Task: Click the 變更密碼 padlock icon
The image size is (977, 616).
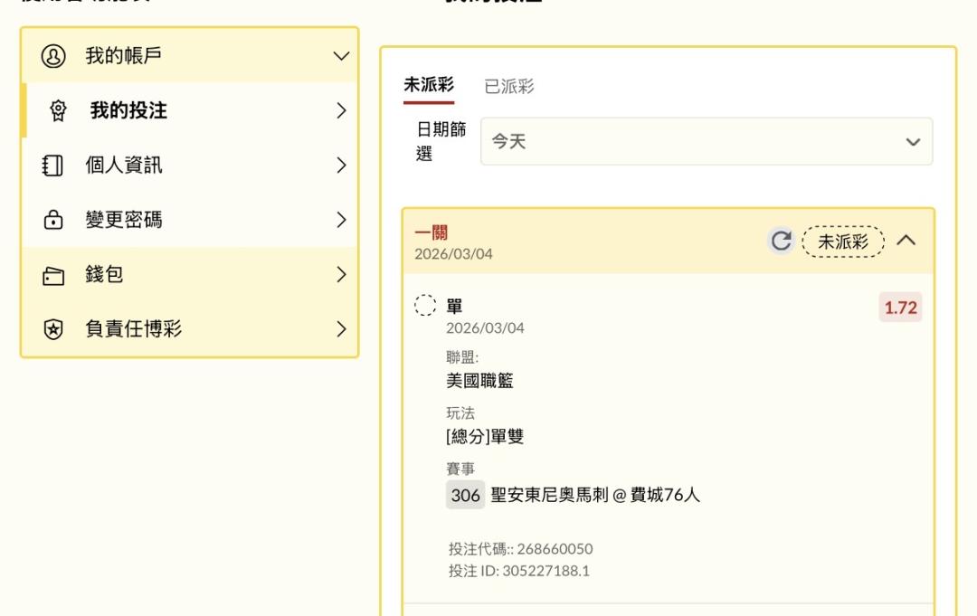Action: [x=53, y=220]
